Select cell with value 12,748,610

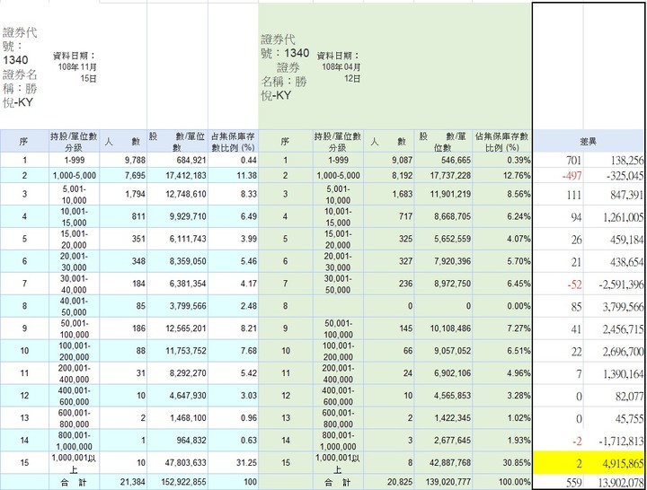177,194
